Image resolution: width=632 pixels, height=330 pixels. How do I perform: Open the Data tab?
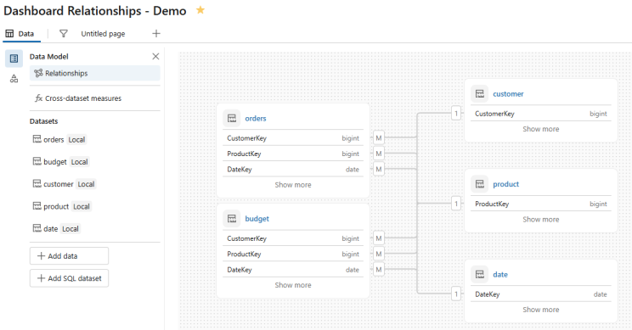20,34
